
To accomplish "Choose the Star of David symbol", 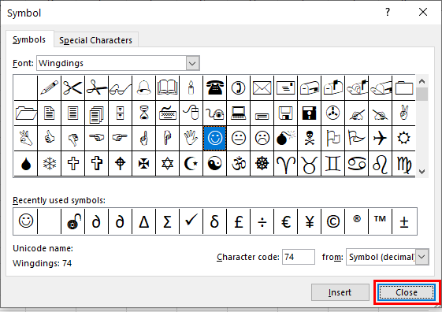I will click(x=168, y=163).
